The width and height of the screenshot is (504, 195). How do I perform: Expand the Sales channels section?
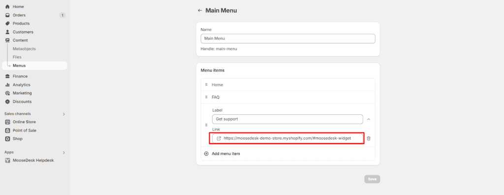click(x=63, y=114)
